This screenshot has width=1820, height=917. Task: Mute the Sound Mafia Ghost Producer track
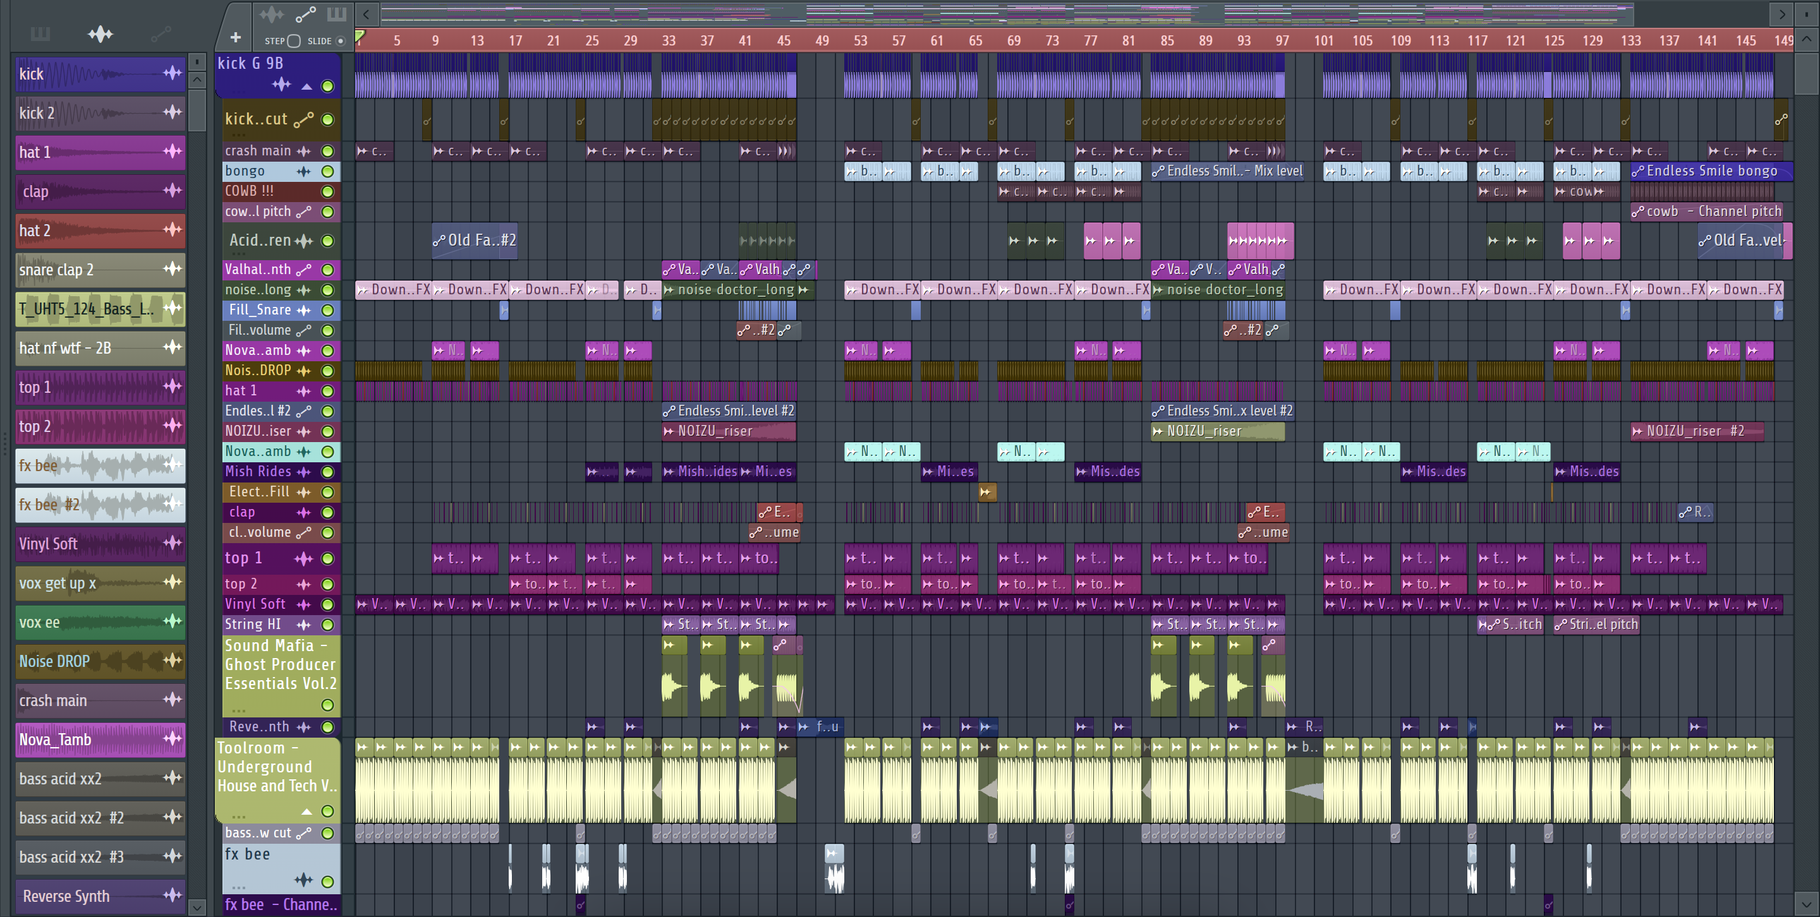pyautogui.click(x=328, y=705)
